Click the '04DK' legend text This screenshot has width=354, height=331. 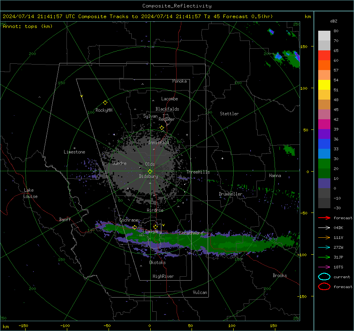[x=338, y=227]
